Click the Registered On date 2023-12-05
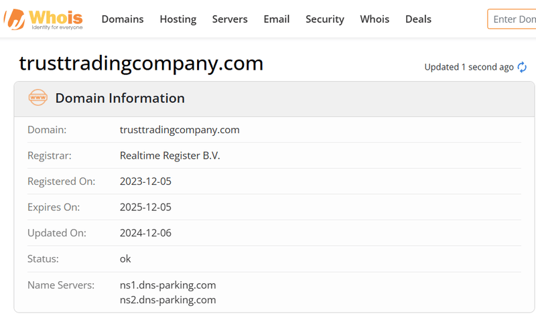The width and height of the screenshot is (536, 316). [x=145, y=181]
